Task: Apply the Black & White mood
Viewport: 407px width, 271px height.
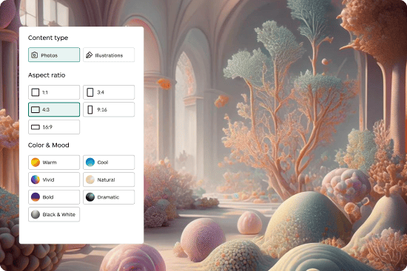Action: pos(54,215)
